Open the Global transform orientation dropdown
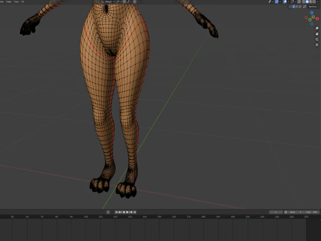 108,1
